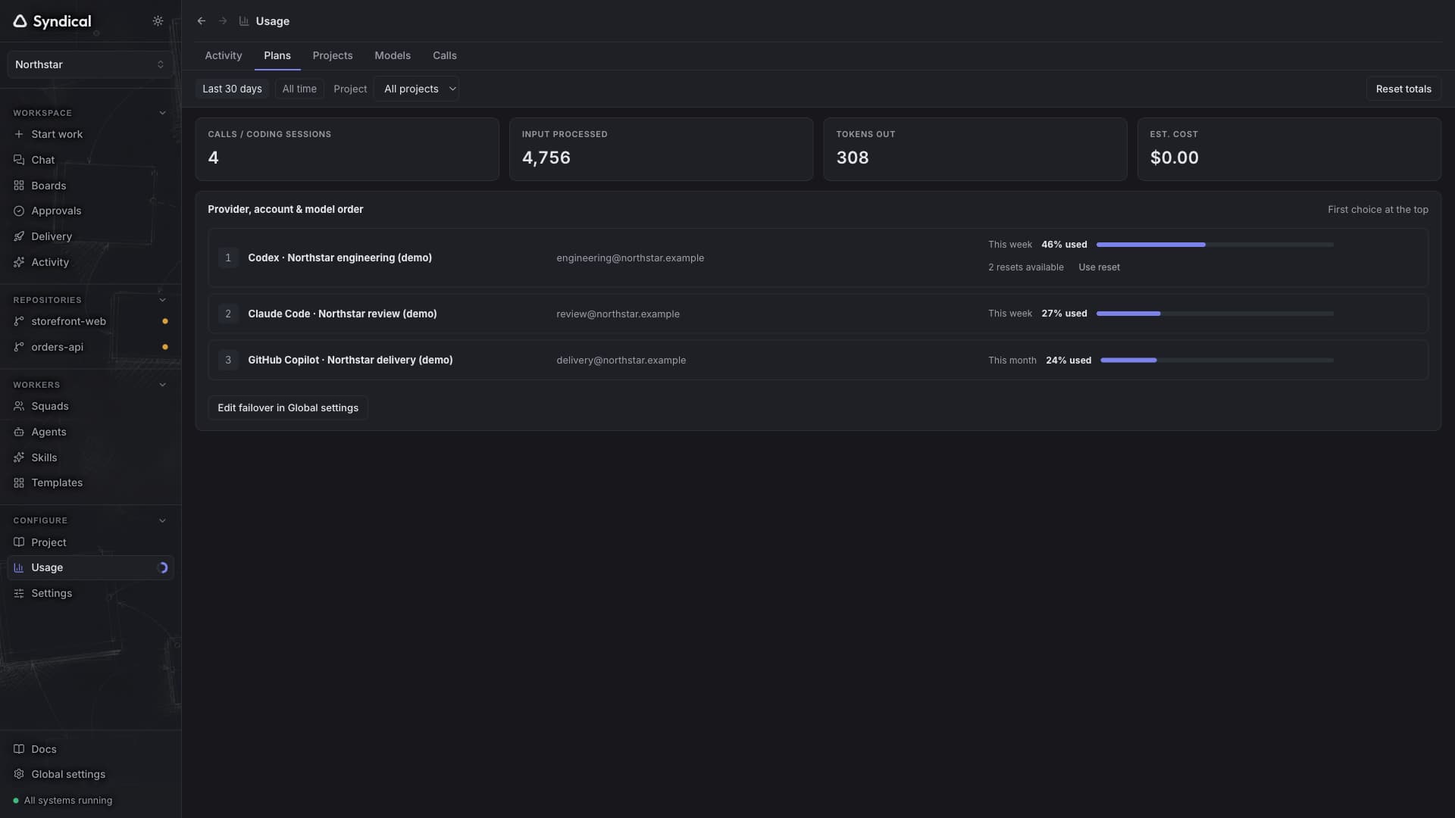Collapse the Workers section
The image size is (1455, 818).
[x=162, y=385]
